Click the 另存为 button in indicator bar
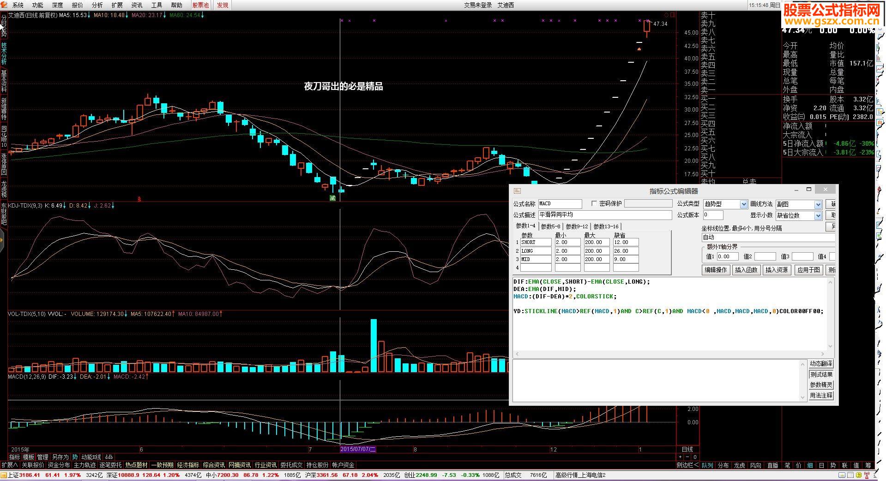The height and width of the screenshot is (481, 886). click(60, 457)
